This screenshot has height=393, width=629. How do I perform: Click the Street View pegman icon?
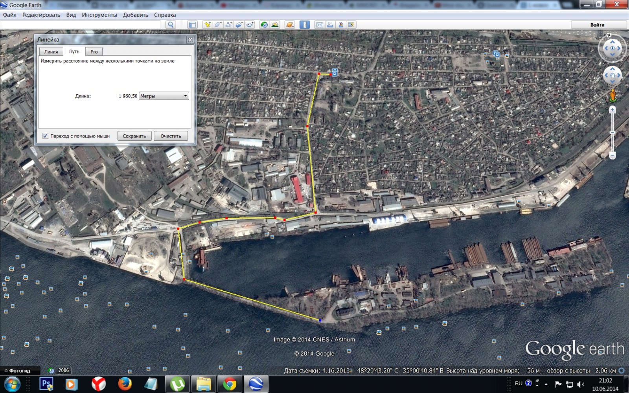tap(612, 95)
